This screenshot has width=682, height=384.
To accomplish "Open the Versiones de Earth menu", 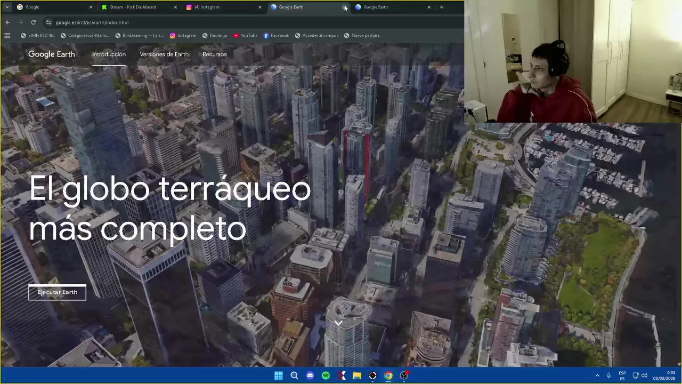I will point(164,54).
